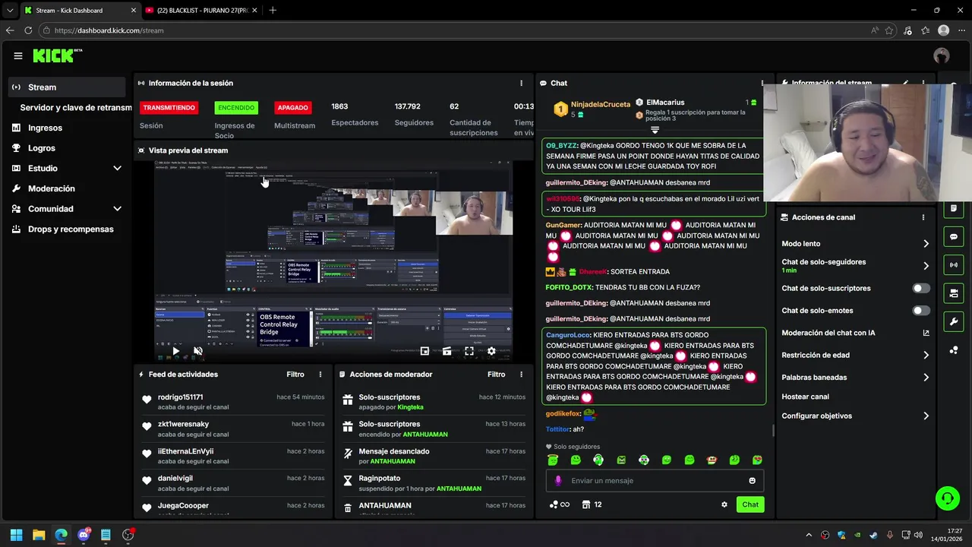Open the Windows Start menu
This screenshot has height=547, width=972.
click(x=16, y=535)
